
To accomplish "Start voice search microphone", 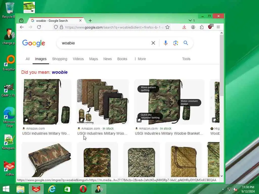I will [165, 43].
